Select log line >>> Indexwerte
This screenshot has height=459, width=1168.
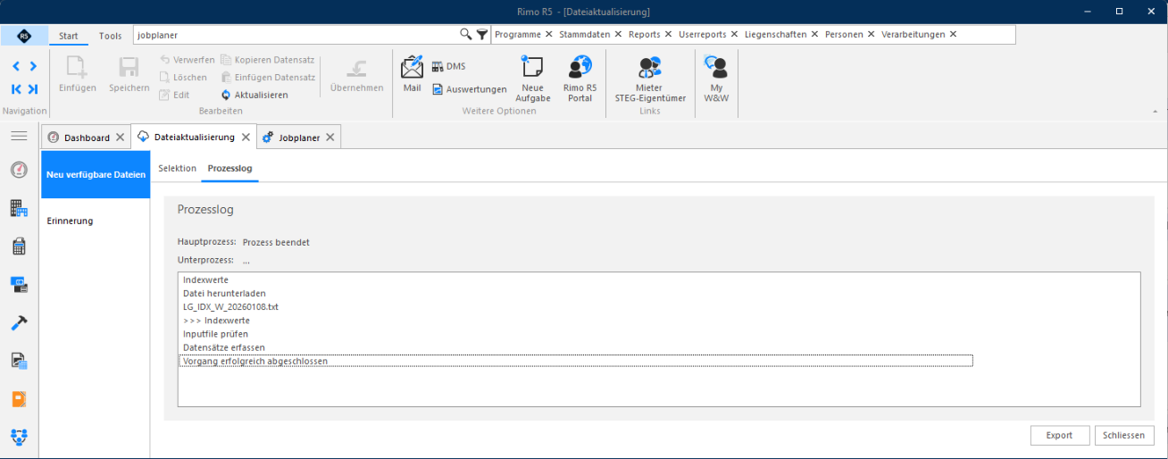[216, 320]
